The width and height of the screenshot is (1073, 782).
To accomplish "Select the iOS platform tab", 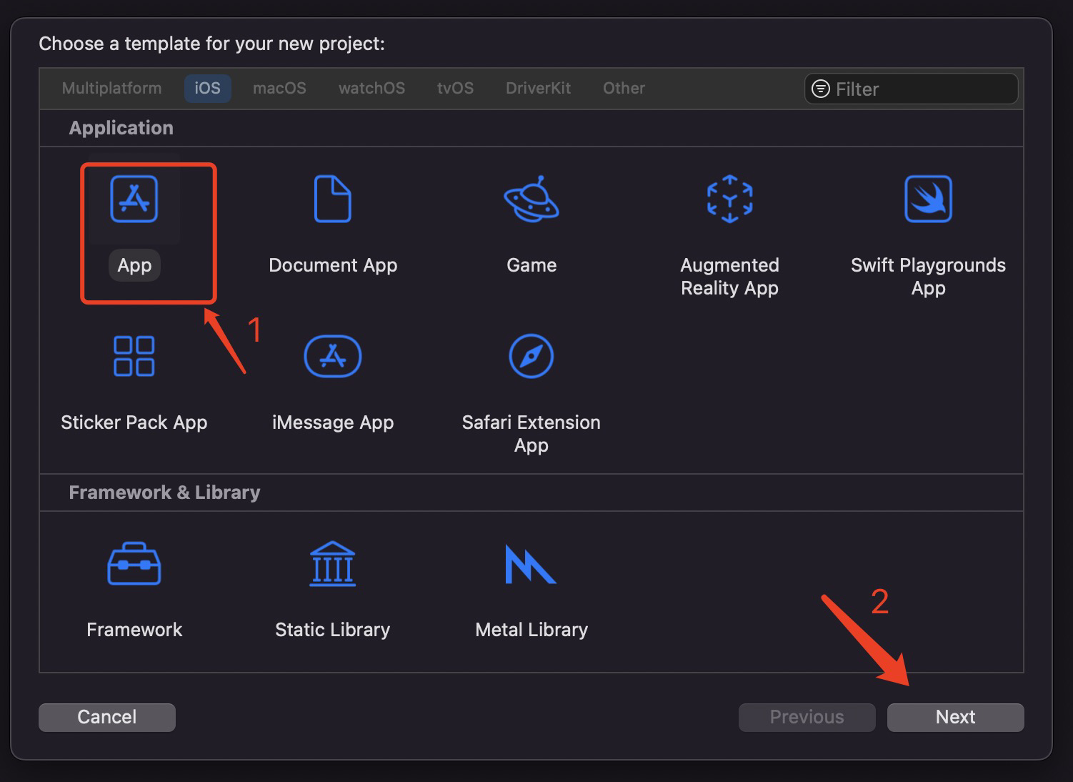I will [208, 88].
